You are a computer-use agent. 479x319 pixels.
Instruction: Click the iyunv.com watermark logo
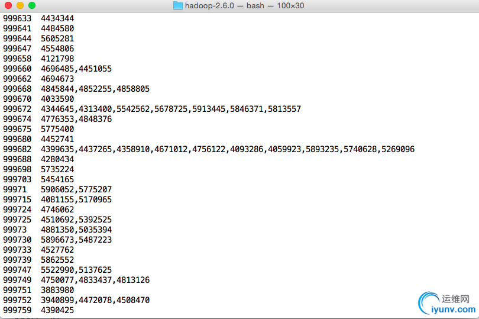(x=447, y=303)
